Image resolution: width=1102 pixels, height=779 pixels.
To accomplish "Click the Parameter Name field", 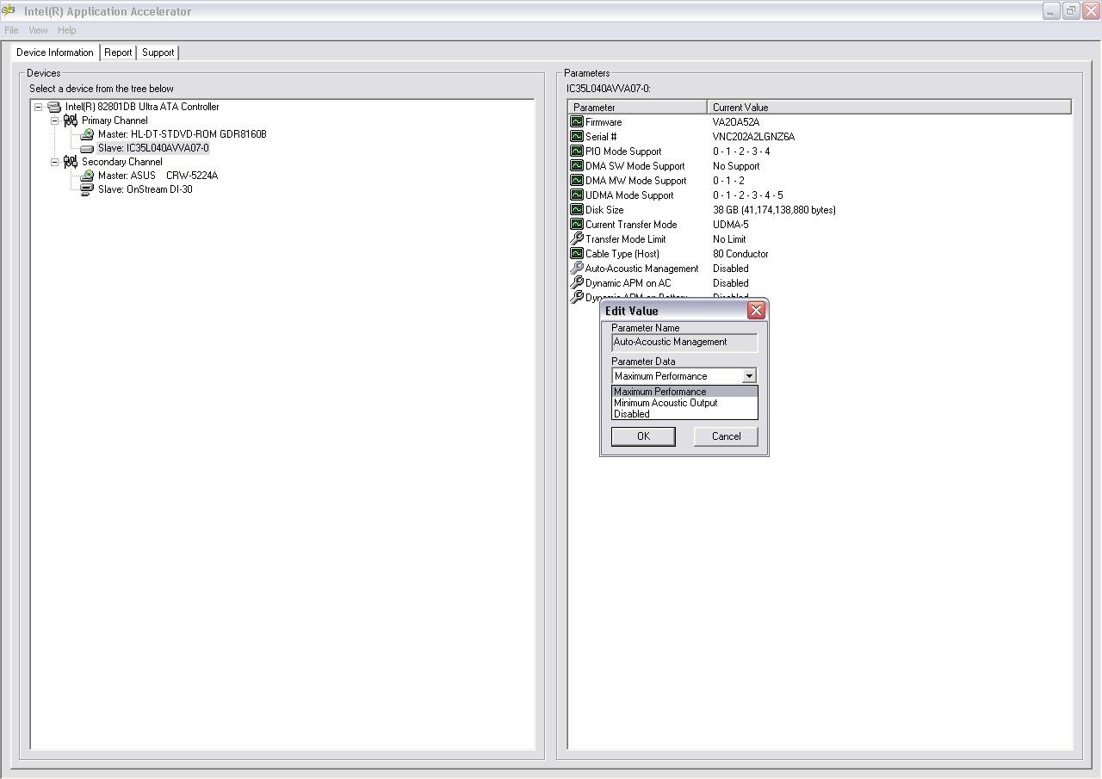I will coord(684,343).
